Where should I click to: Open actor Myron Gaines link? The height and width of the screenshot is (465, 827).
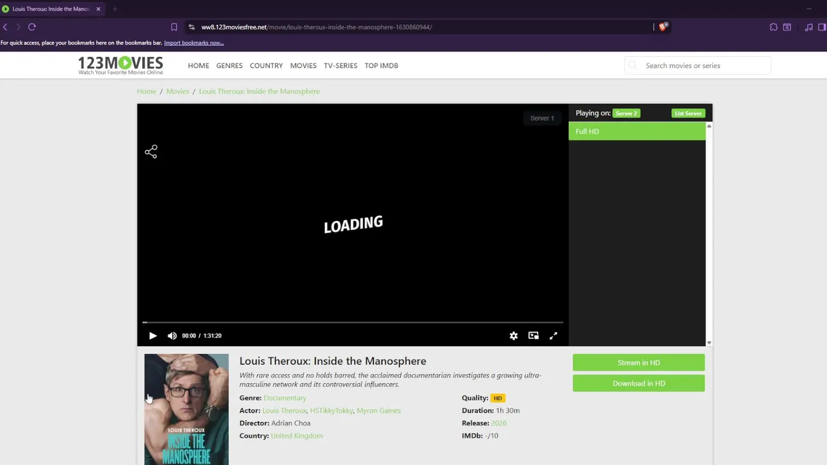click(x=379, y=410)
